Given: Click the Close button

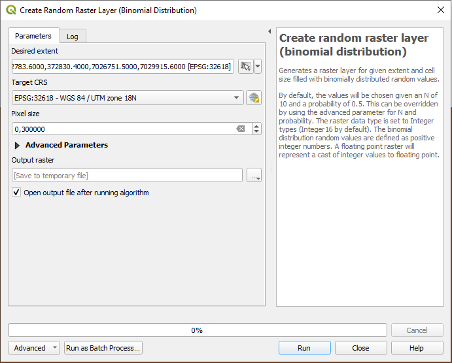Looking at the screenshot, I should coord(360,348).
